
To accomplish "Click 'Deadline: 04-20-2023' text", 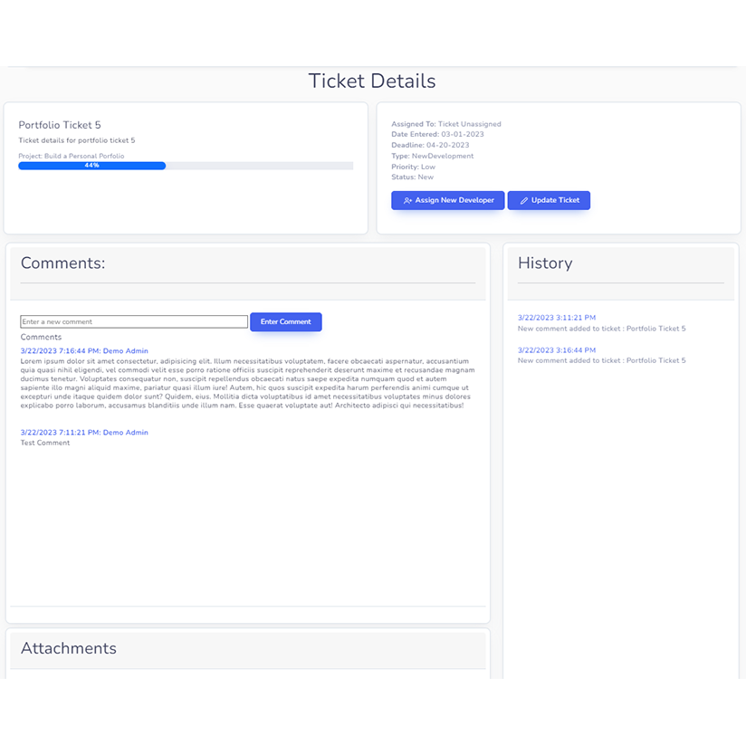I will 430,145.
